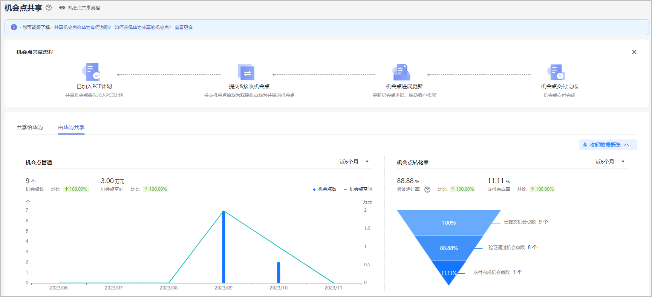Click the help icon next to 验证通过率
The height and width of the screenshot is (297, 652).
coord(427,190)
